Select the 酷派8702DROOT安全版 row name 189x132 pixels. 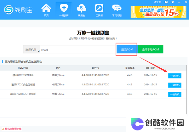23,94
